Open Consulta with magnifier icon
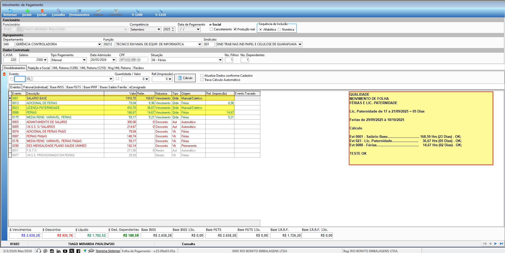Viewport: 505px width, 253px height. pos(58,12)
